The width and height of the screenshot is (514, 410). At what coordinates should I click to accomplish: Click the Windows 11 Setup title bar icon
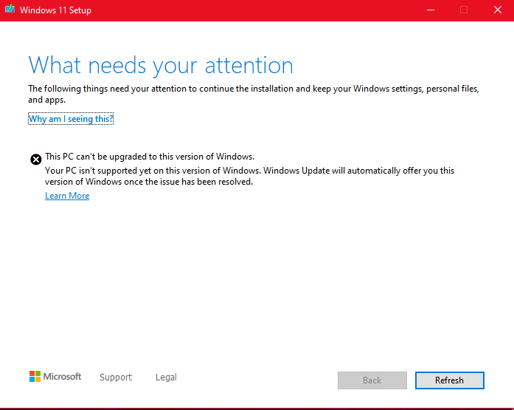10,9
